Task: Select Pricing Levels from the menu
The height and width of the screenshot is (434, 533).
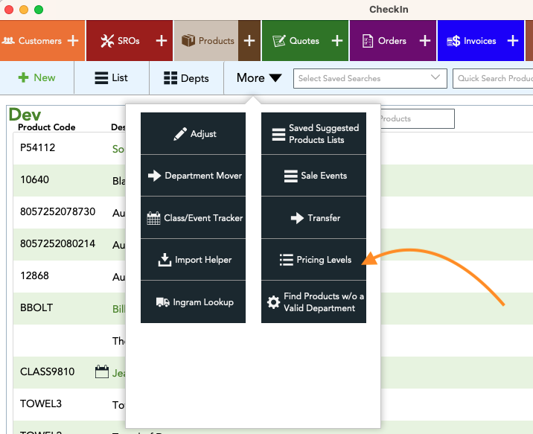Action: (x=313, y=260)
